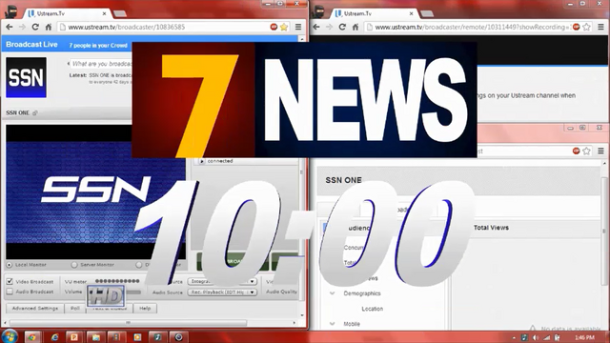Click the AdBlock icon in left Chrome window
610x343 pixels.
click(x=274, y=27)
